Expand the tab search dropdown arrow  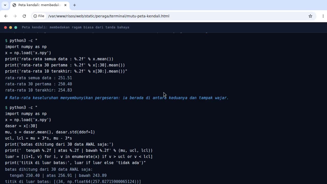(5, 5)
